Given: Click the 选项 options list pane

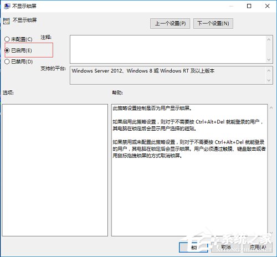Looking at the screenshot, I should pos(55,170).
